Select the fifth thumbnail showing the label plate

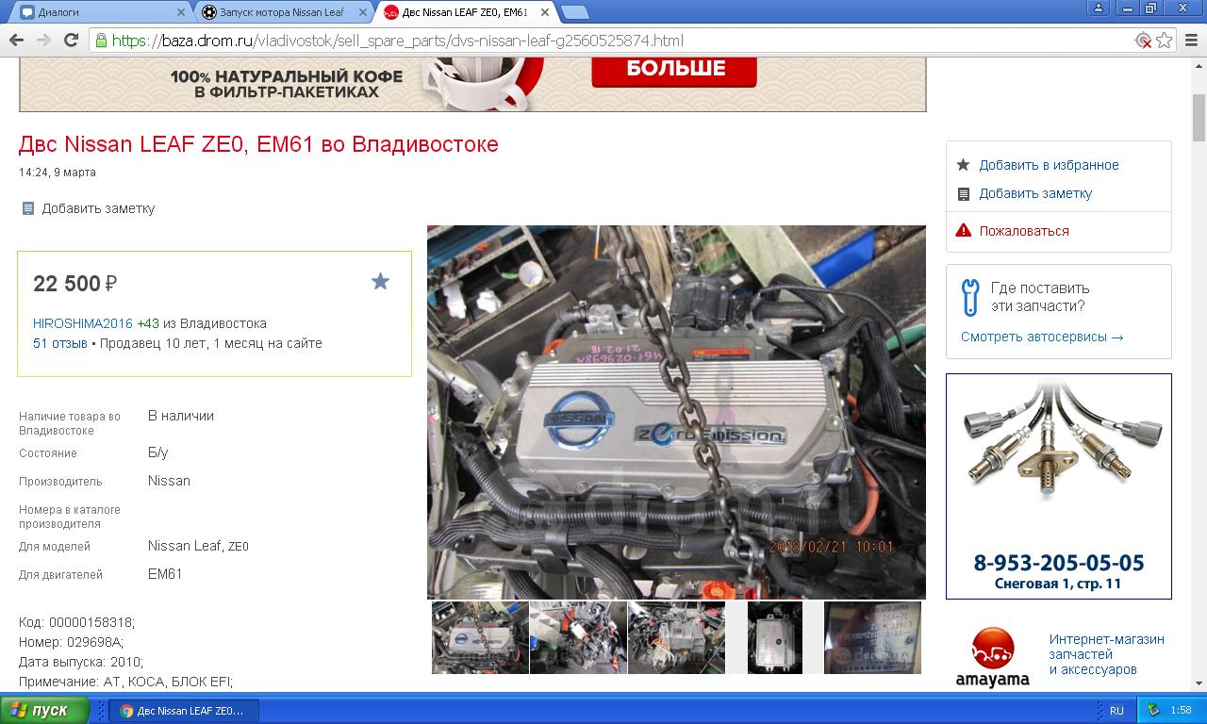872,637
